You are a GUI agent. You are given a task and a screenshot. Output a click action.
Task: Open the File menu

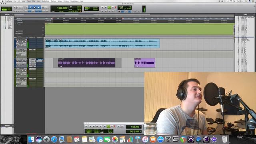(x=15, y=1)
